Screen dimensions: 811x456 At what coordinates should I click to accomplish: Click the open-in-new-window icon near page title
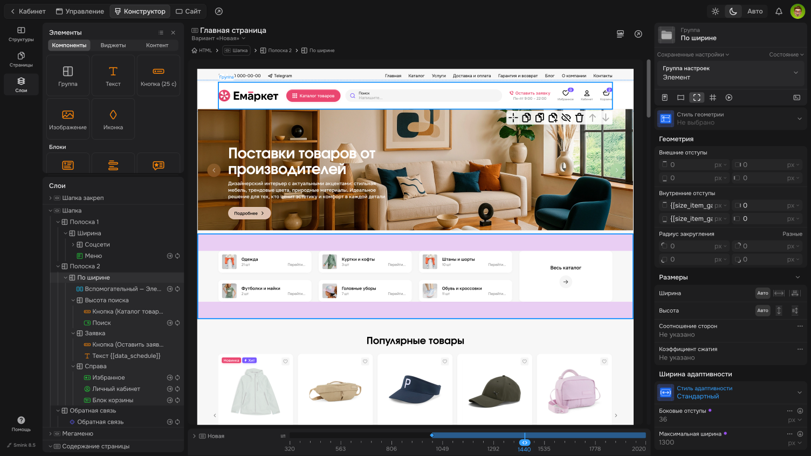click(x=638, y=34)
